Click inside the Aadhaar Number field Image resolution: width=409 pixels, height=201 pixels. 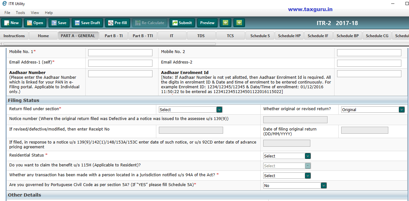(x=120, y=73)
